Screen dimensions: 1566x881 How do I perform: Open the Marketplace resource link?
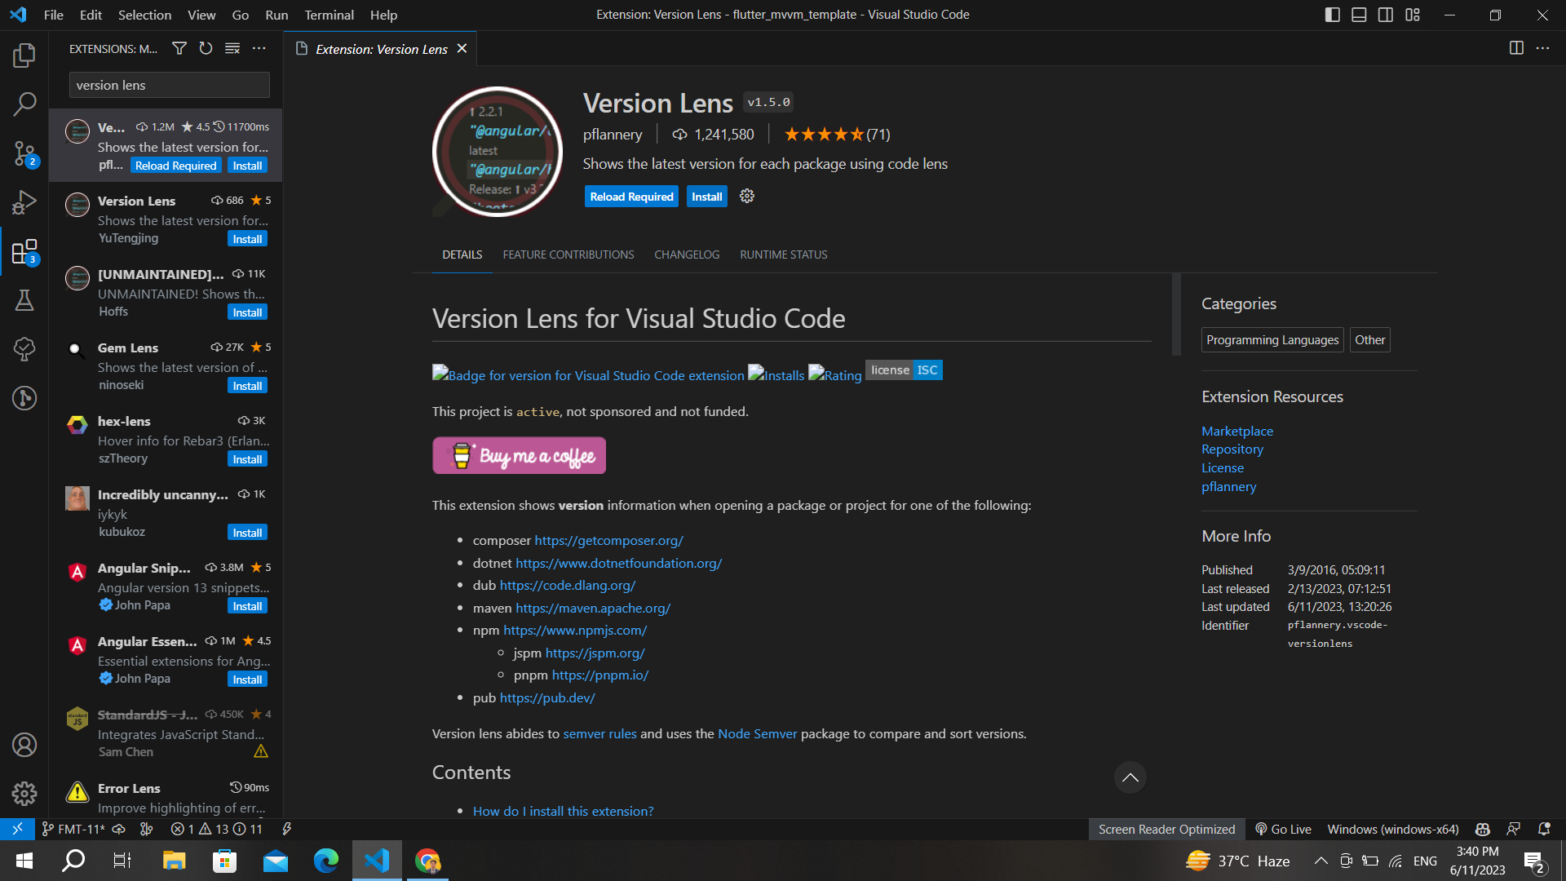1236,431
